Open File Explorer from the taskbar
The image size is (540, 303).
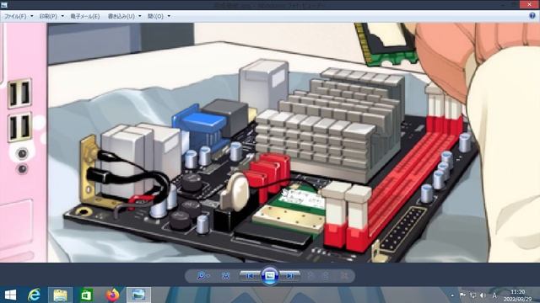[60, 295]
